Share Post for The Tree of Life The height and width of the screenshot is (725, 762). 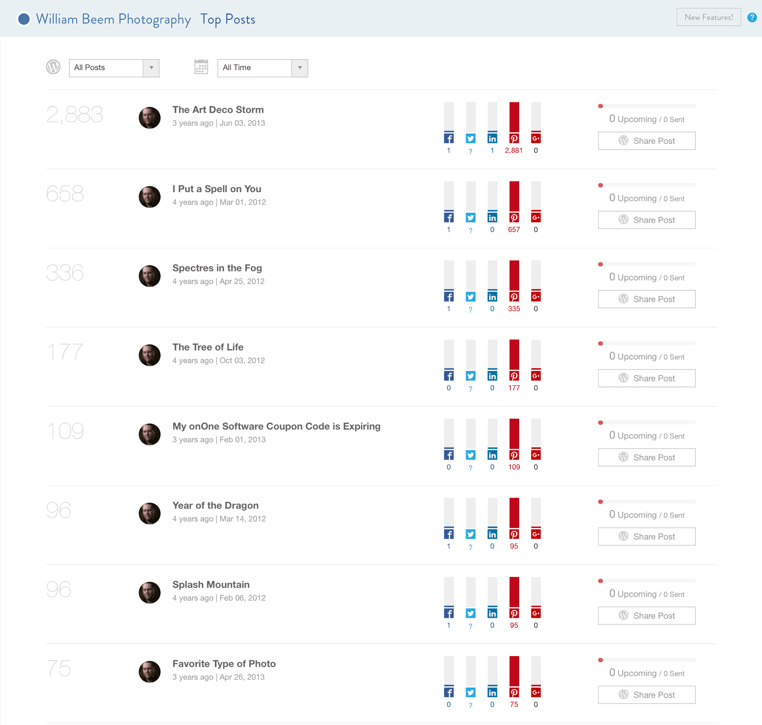(646, 378)
